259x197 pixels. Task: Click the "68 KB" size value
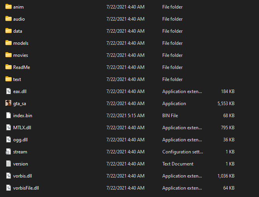pyautogui.click(x=229, y=115)
